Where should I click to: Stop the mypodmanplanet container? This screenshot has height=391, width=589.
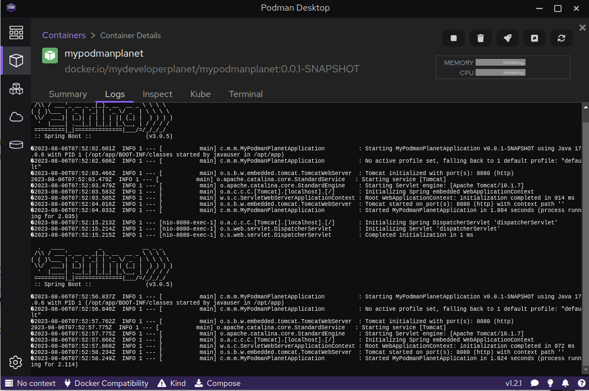(454, 38)
